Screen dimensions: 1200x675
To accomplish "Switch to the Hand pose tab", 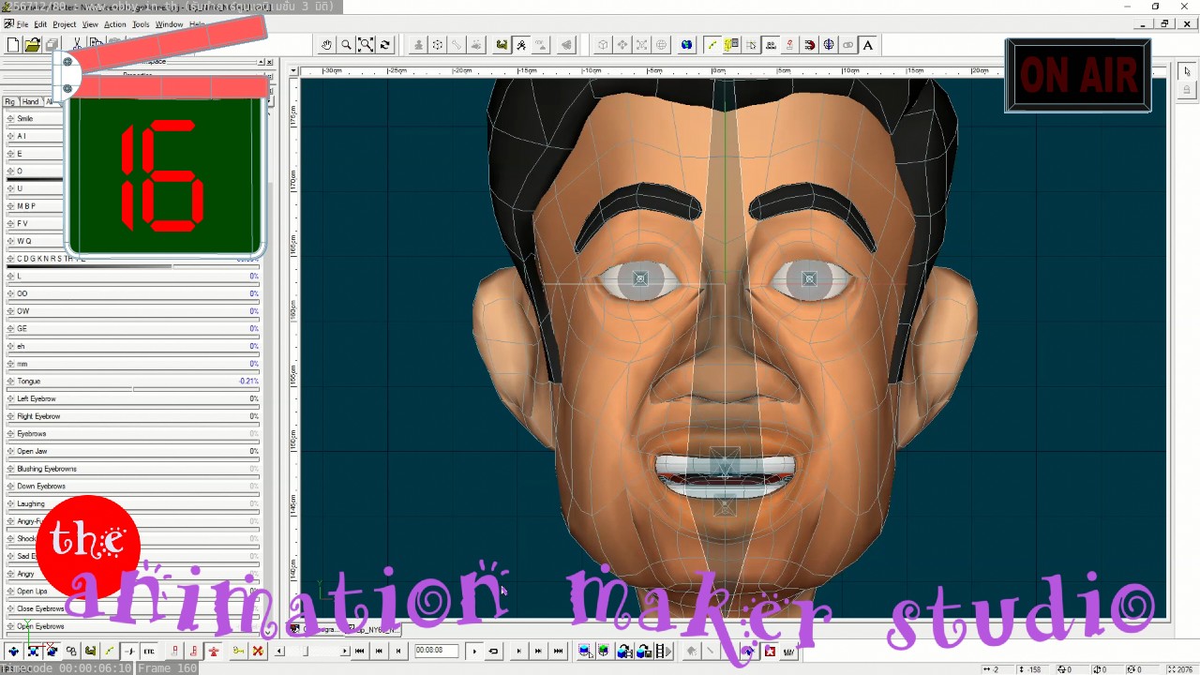I will pyautogui.click(x=30, y=101).
